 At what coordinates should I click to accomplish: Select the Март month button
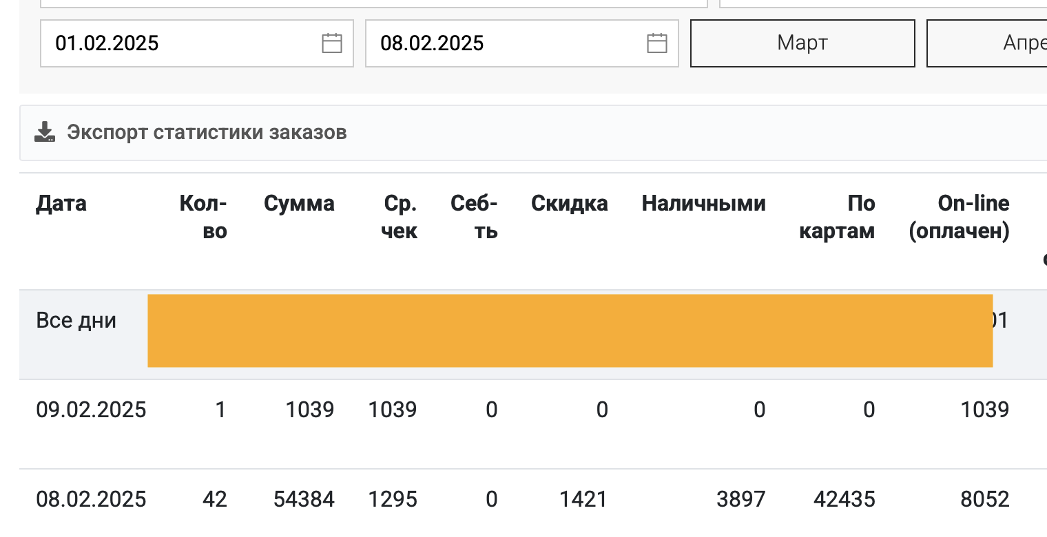coord(802,43)
